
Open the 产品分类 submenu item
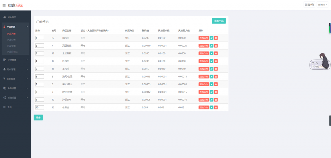point(11,40)
